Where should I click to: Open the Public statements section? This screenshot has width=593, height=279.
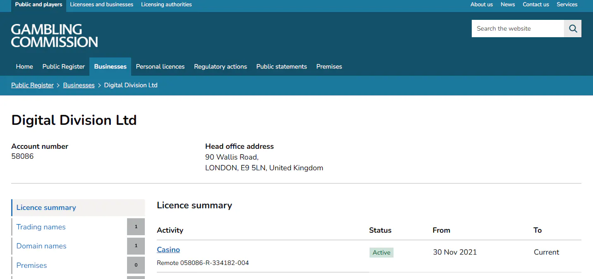pos(282,67)
